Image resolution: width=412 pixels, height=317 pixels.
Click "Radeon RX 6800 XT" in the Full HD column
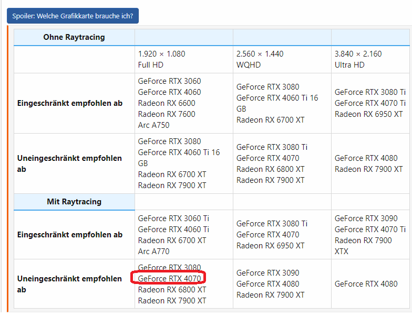(172, 290)
